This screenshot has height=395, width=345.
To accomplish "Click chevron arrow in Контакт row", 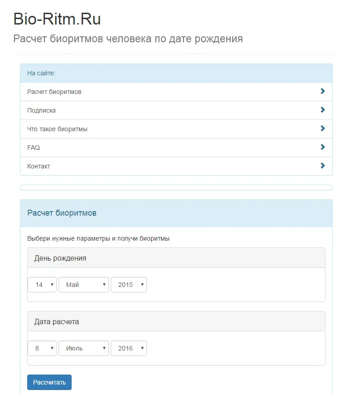I will (x=322, y=166).
